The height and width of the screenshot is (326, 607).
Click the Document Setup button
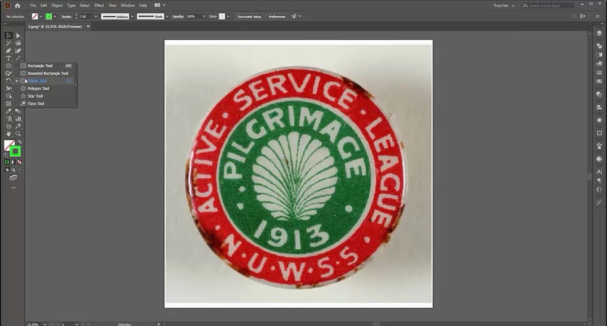(250, 16)
